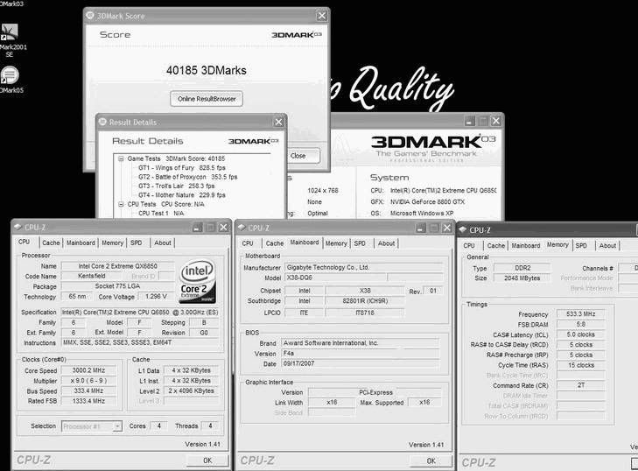The image size is (638, 471).
Task: Collapse the CPU Tests tree node
Action: (122, 204)
